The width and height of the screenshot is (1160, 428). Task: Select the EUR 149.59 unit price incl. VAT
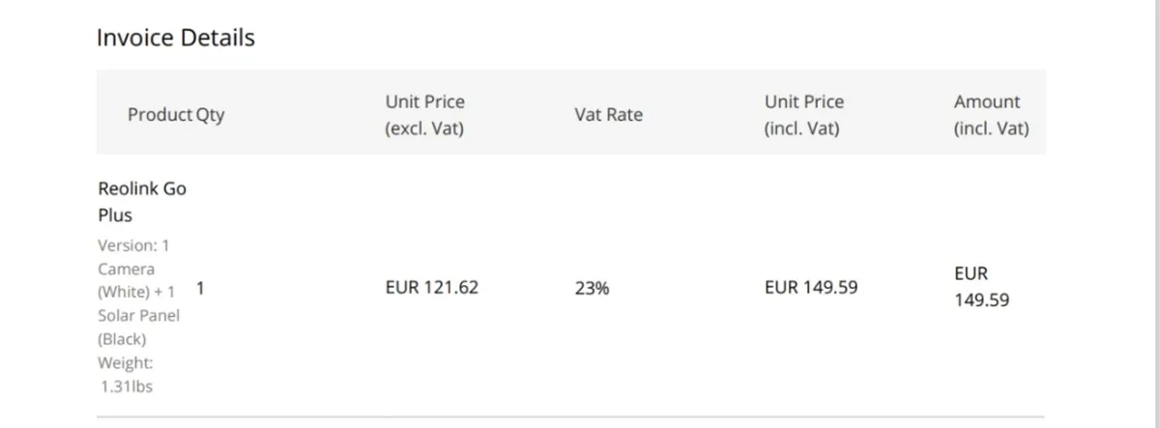click(810, 287)
